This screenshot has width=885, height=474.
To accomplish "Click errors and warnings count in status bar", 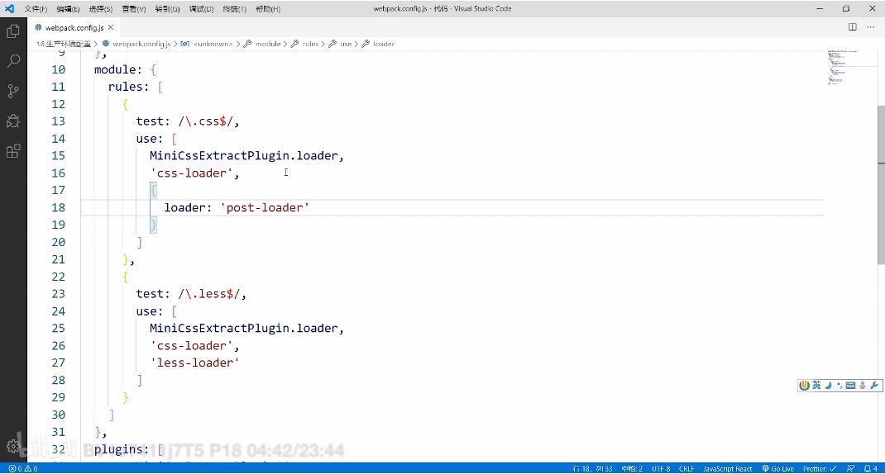I will [x=23, y=468].
